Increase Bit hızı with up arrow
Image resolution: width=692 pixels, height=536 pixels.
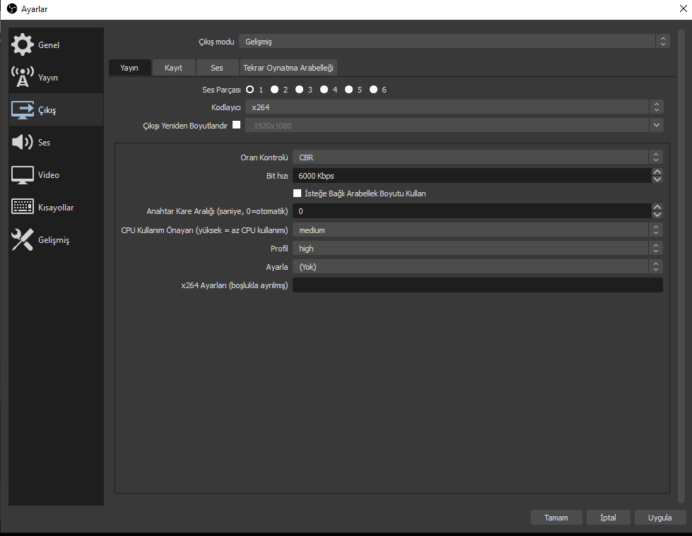tap(657, 172)
